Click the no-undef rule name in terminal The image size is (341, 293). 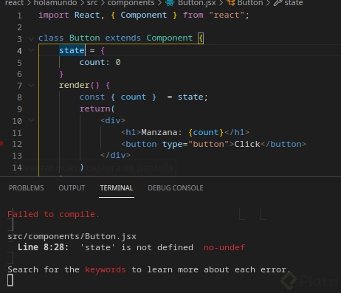click(x=224, y=247)
